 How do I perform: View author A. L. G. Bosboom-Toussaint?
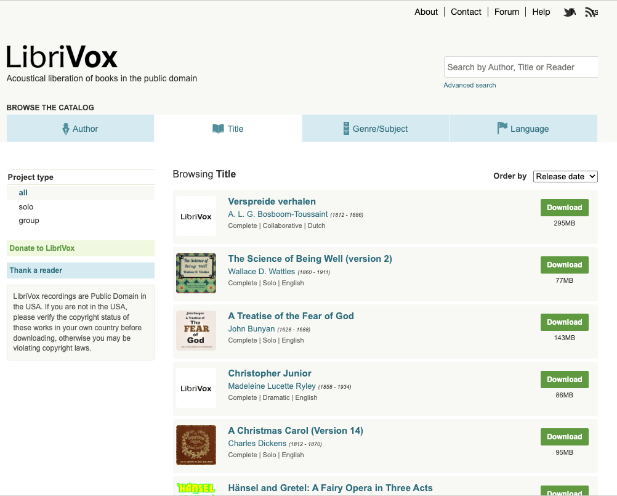278,214
